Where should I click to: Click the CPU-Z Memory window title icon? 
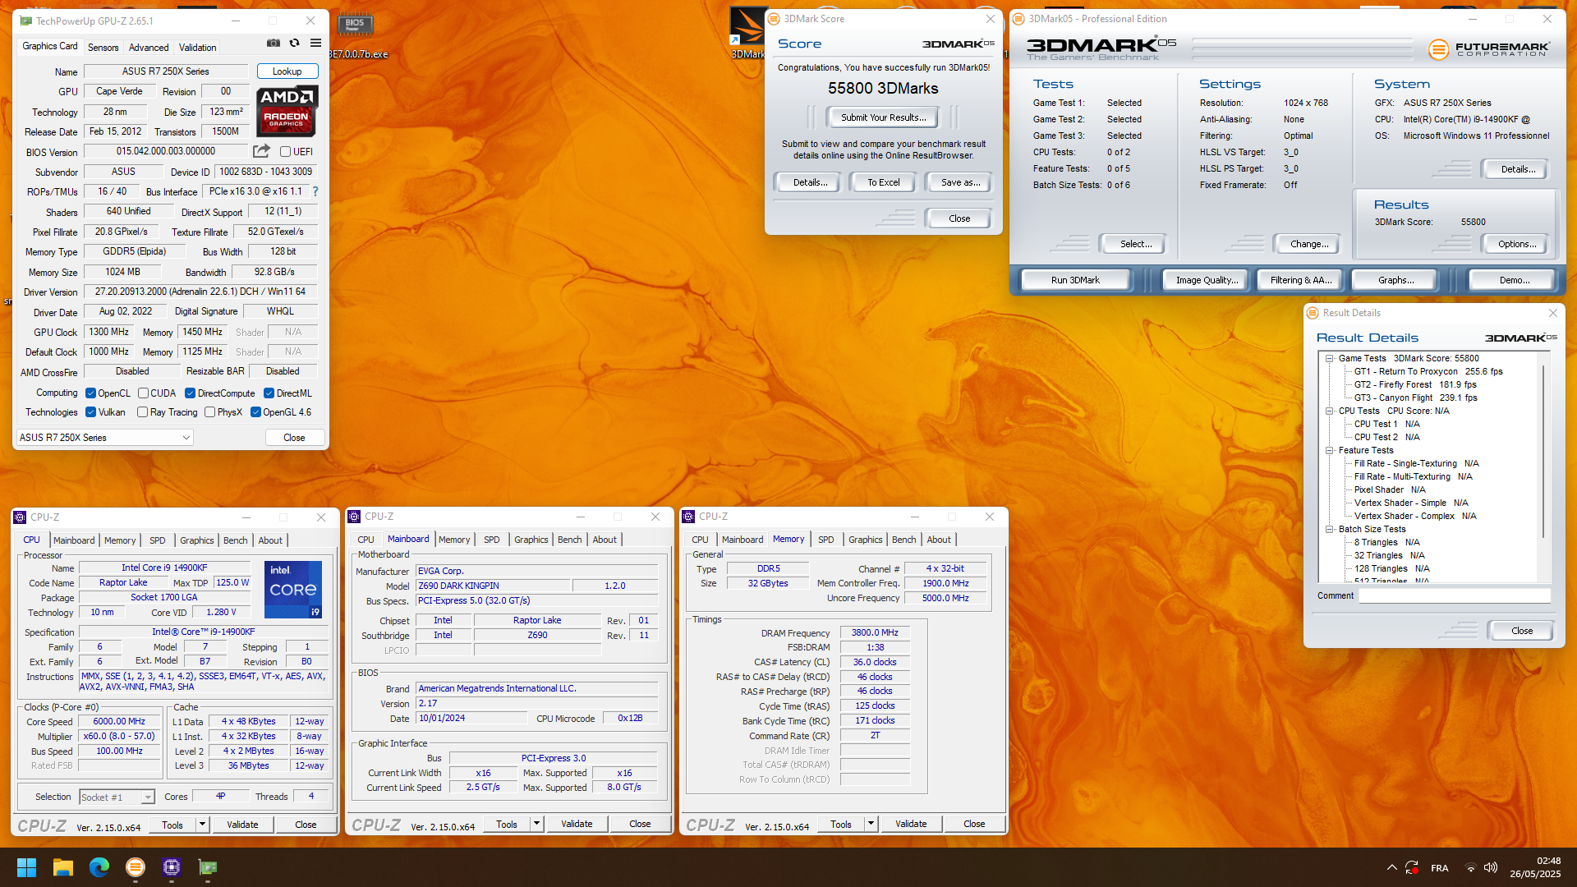click(688, 517)
